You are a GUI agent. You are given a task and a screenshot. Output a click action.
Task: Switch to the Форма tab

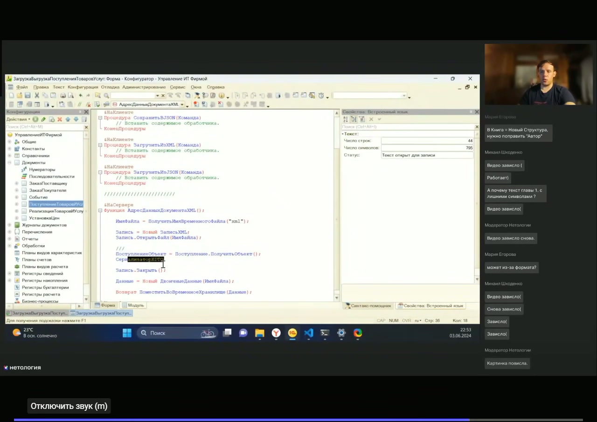(105, 305)
